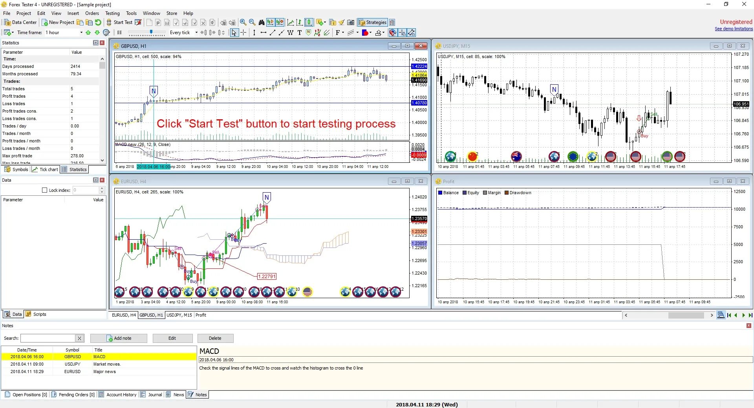Open the F Fibonacci tools dropdown arrow
This screenshot has width=754, height=408.
click(343, 33)
